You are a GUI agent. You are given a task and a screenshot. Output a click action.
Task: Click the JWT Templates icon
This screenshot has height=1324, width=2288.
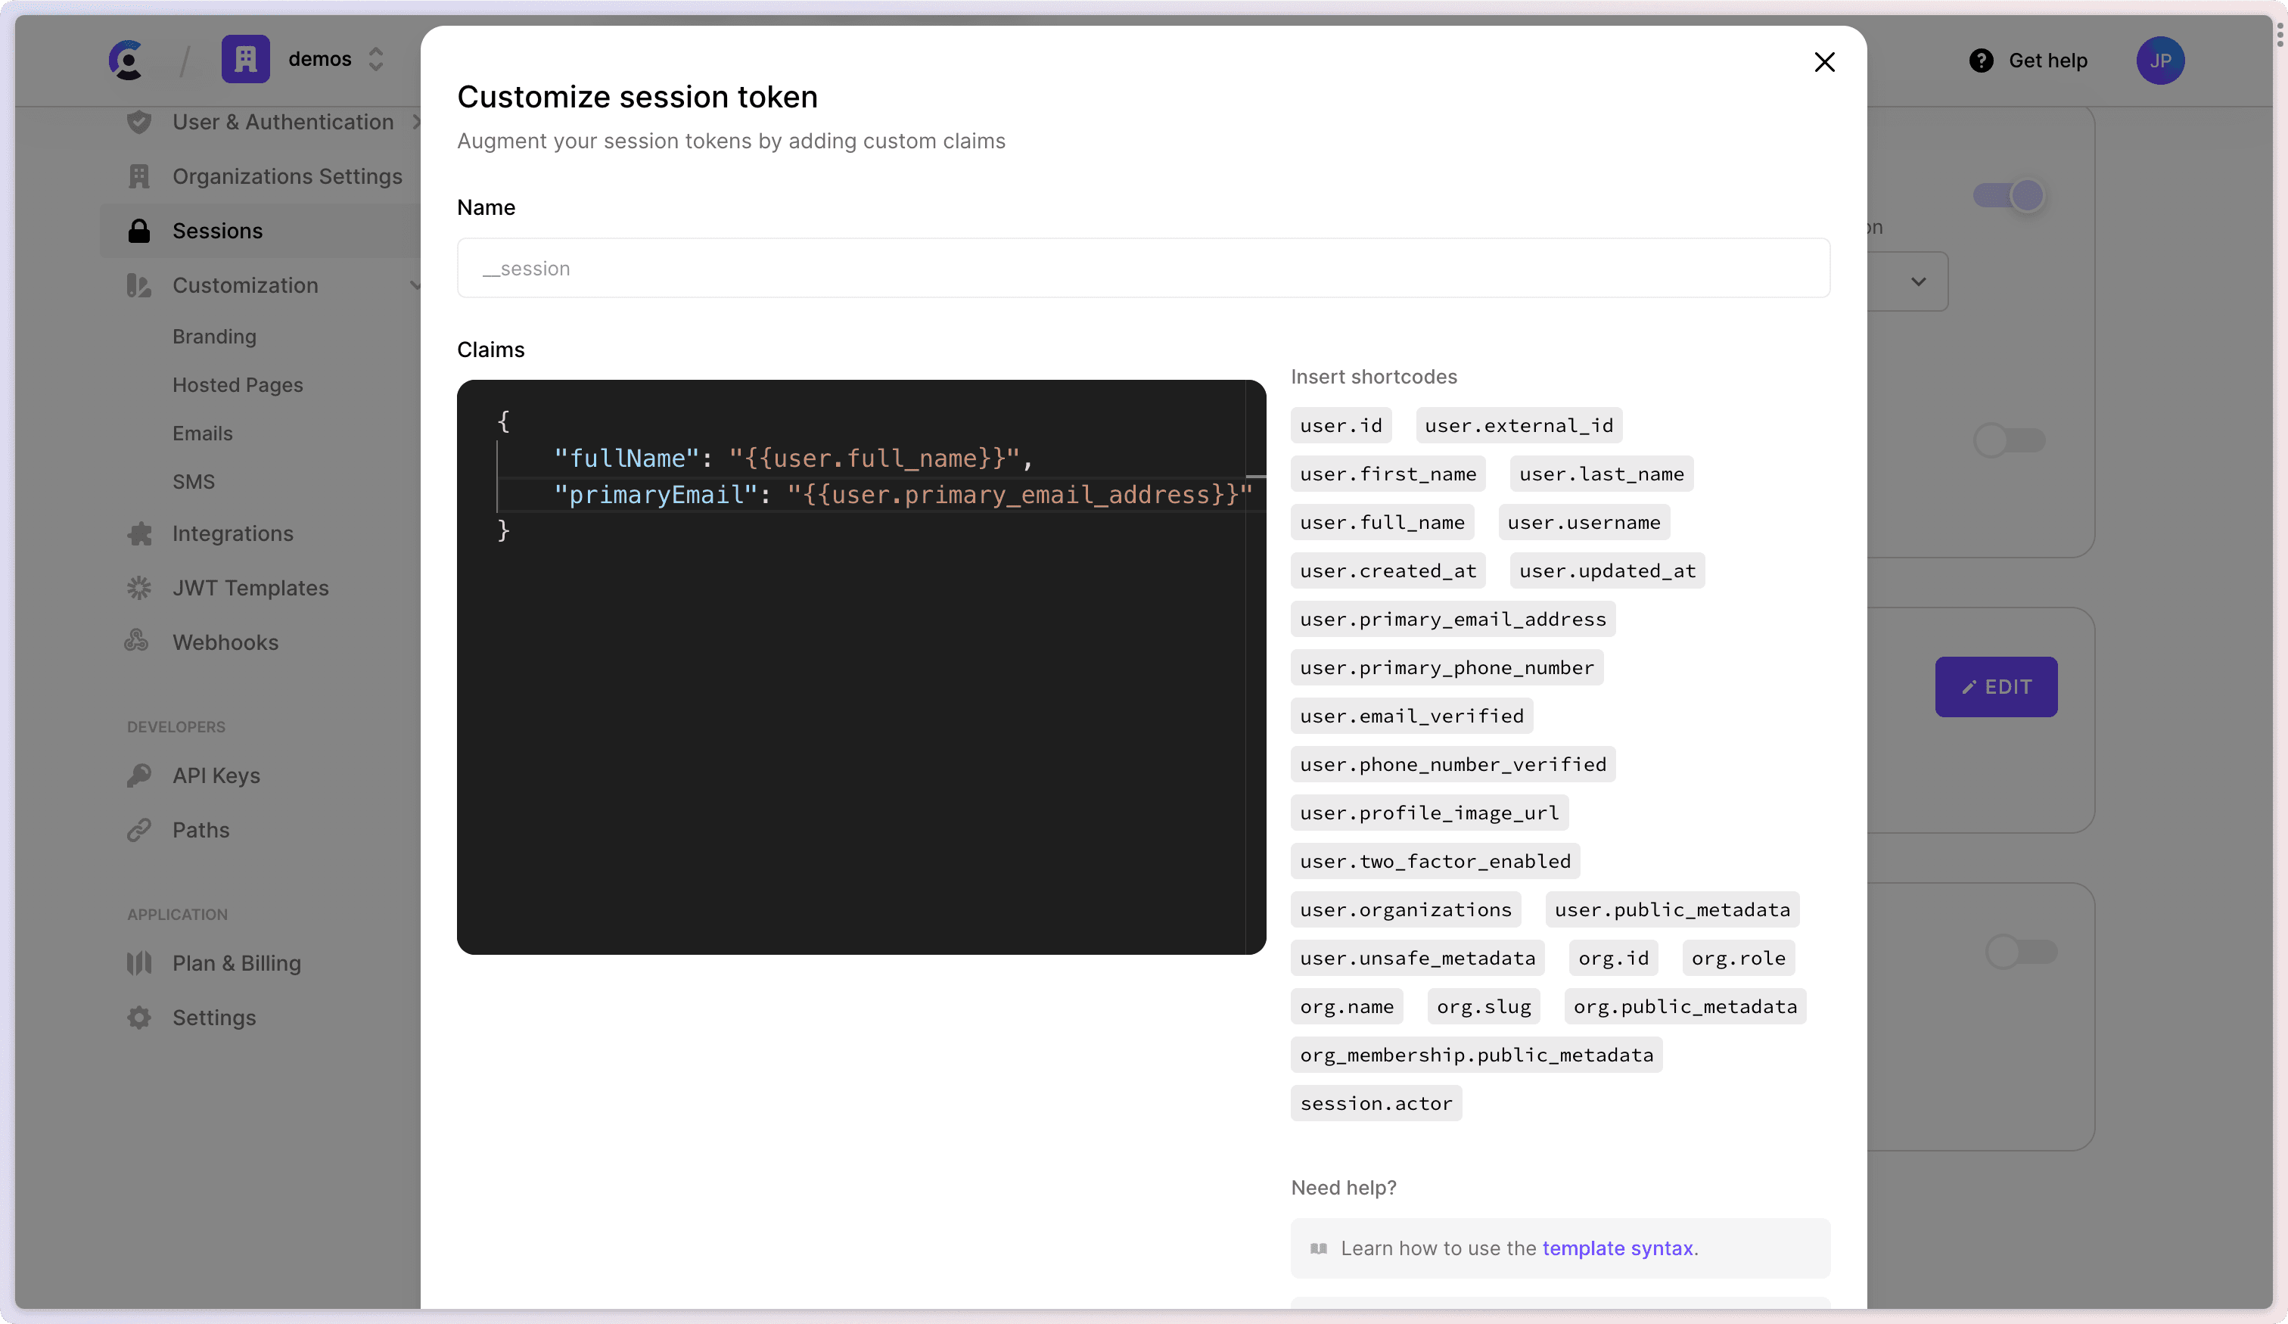(x=138, y=588)
